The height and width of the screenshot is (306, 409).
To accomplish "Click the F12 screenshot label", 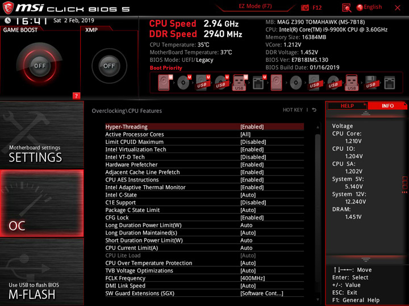I will (317, 7).
